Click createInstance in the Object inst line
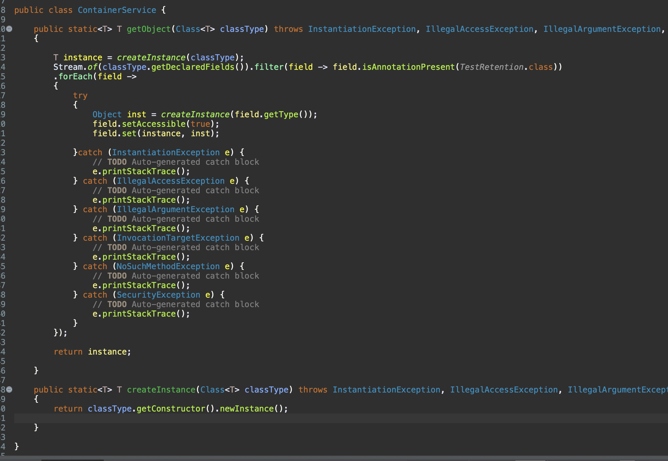Viewport: 668px width, 461px height. click(195, 115)
